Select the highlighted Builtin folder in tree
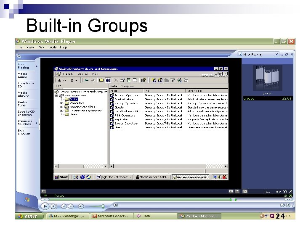Image resolution: width=303 pixels, height=227 pixels. tap(74, 99)
